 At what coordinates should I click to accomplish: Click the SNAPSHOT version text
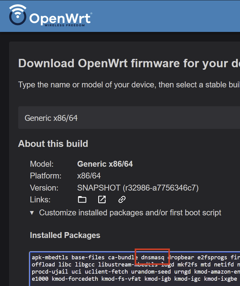click(x=138, y=188)
